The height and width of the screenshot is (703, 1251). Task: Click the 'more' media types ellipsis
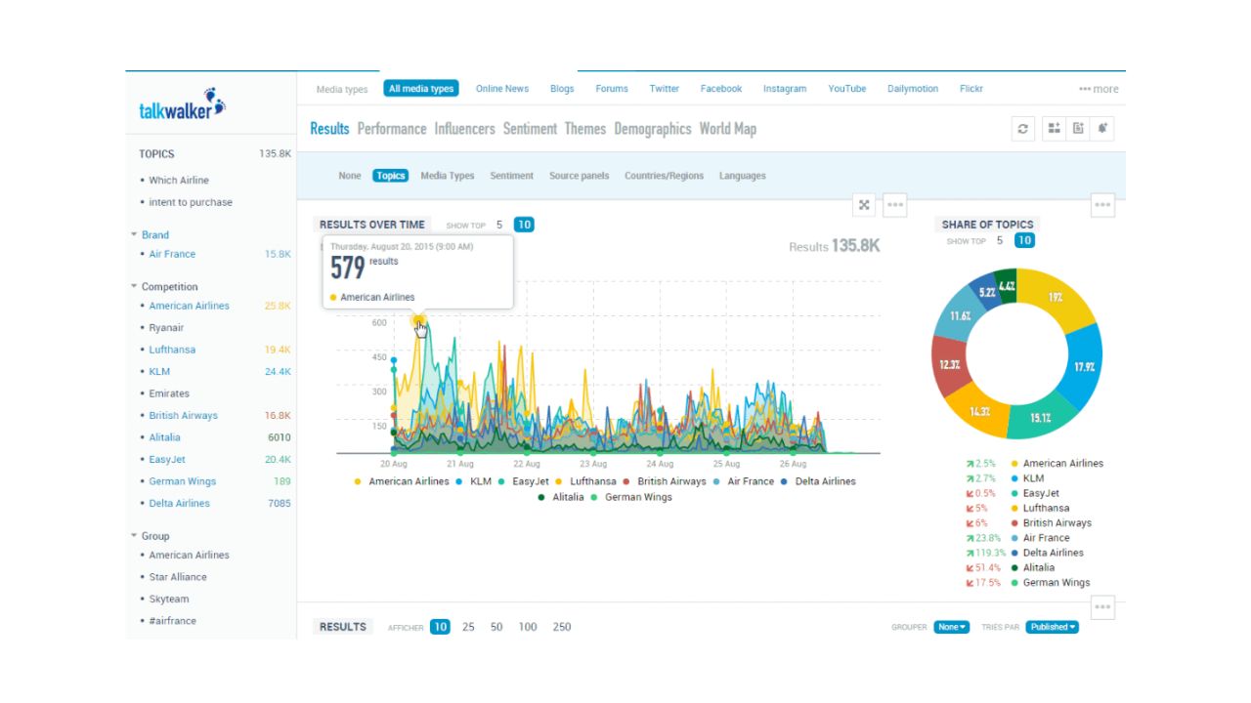[x=1099, y=89]
